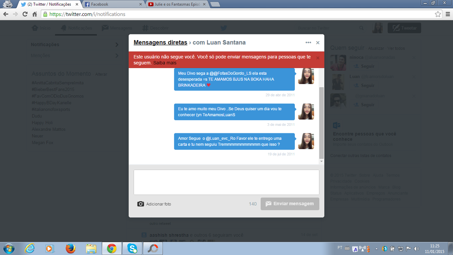
Task: Click the Twitter bird logo
Action: point(224,28)
